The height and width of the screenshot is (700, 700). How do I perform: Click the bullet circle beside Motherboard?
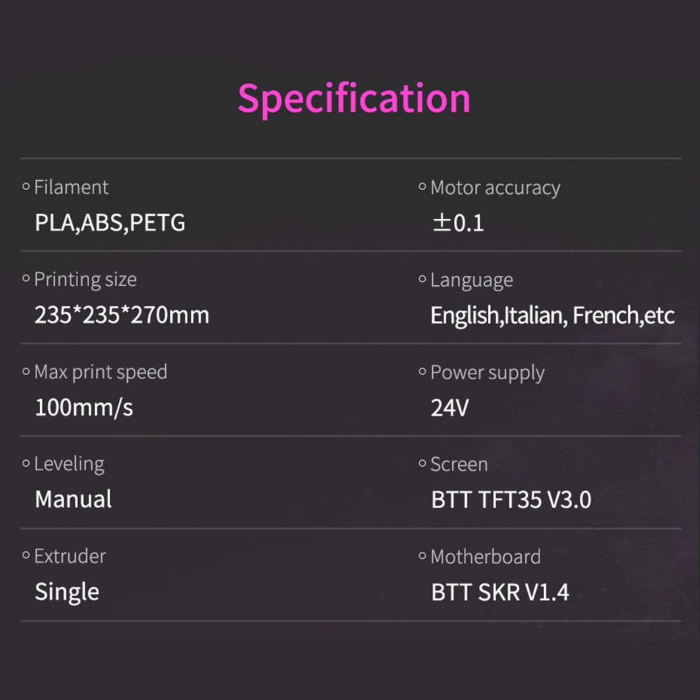422,556
